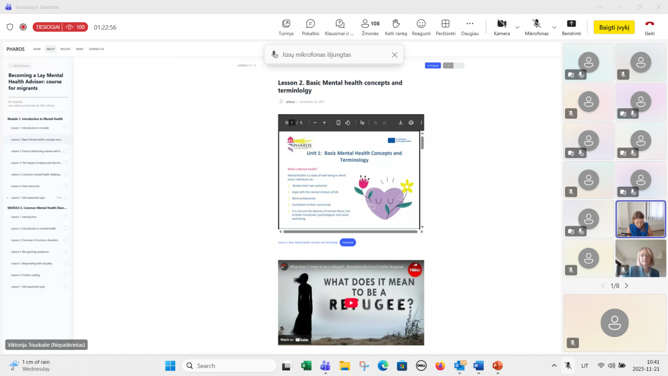Open Reaguoti reactions smiley
The image size is (668, 376).
pos(421,24)
